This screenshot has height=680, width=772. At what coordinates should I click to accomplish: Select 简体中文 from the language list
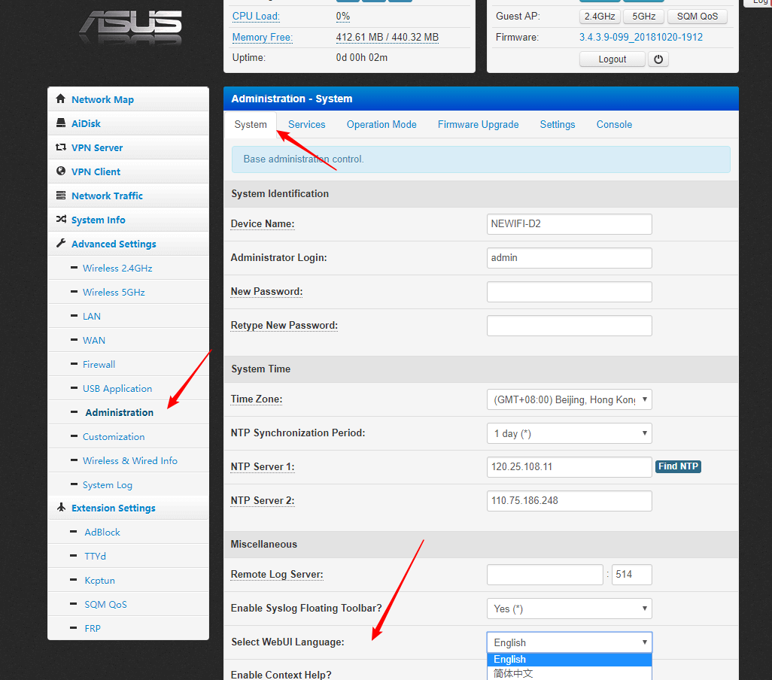tap(514, 673)
